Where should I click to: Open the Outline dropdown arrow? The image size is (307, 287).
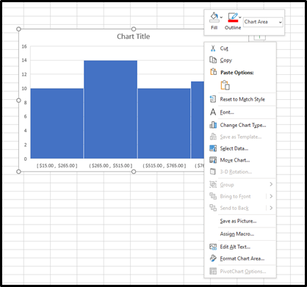(240, 18)
